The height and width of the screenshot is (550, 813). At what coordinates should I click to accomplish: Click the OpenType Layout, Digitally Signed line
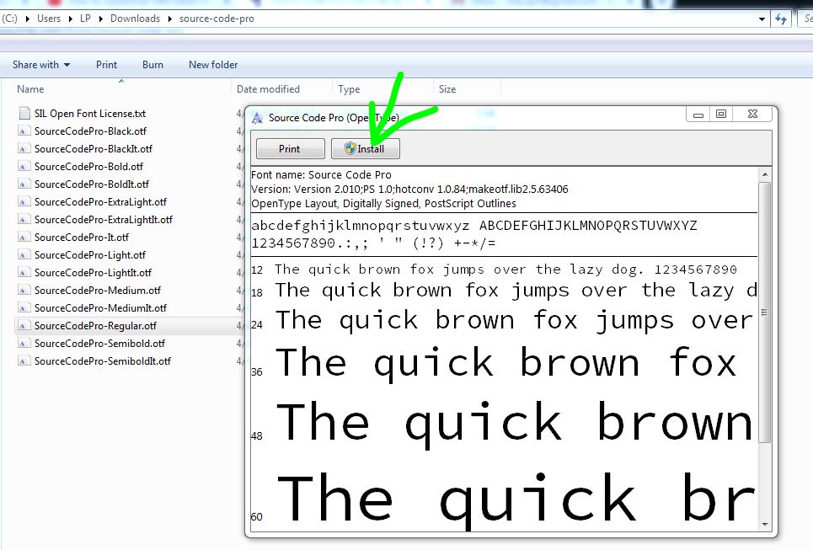[383, 204]
